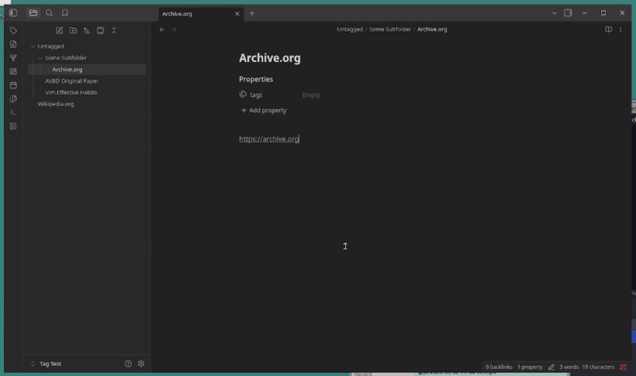Image resolution: width=636 pixels, height=376 pixels.
Task: Click the Empty tags value field
Action: [x=311, y=95]
